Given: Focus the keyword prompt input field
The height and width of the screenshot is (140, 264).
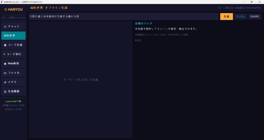Looking at the screenshot, I should (123, 17).
